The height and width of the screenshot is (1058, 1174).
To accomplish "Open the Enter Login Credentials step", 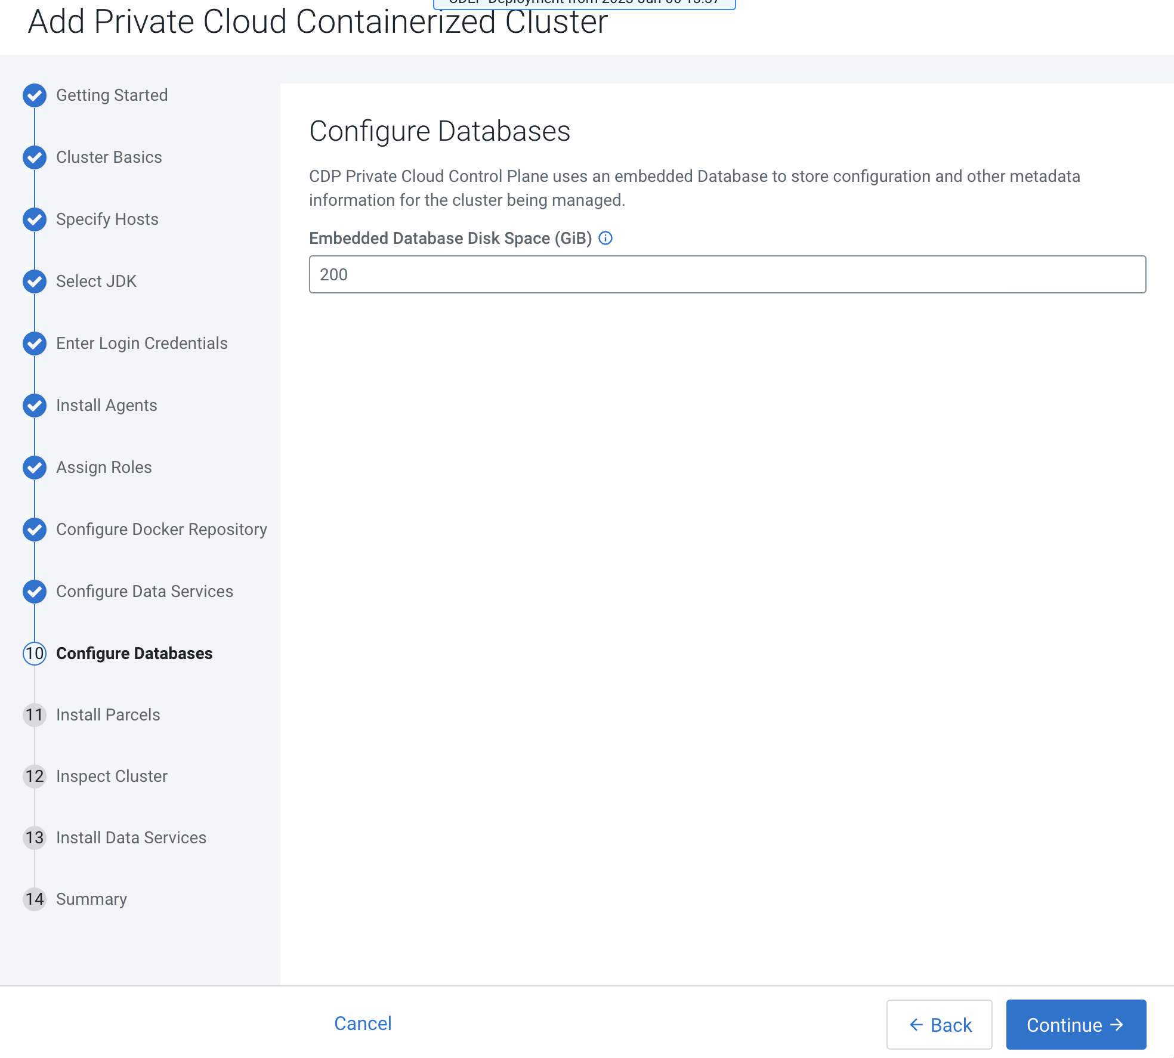I will (142, 344).
